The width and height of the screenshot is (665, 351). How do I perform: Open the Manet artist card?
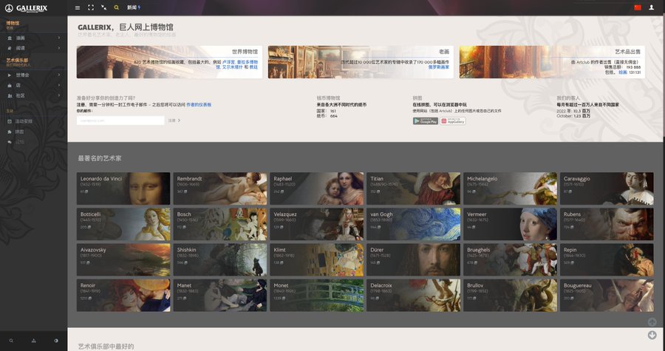coord(220,295)
